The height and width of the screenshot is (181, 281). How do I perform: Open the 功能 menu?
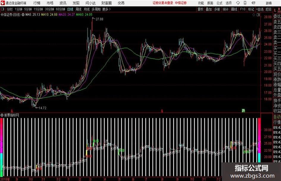click(x=201, y=3)
